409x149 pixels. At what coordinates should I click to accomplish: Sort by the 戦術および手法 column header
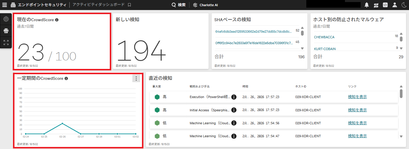click(x=199, y=87)
